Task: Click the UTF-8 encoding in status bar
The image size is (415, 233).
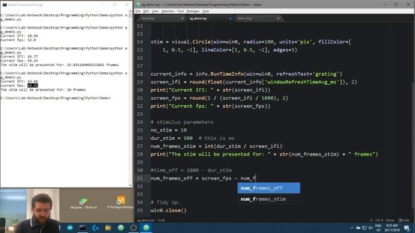Action: point(379,220)
